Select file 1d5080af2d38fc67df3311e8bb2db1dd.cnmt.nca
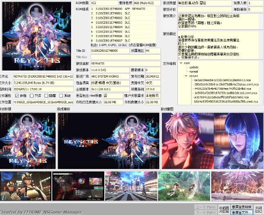 pos(226,93)
